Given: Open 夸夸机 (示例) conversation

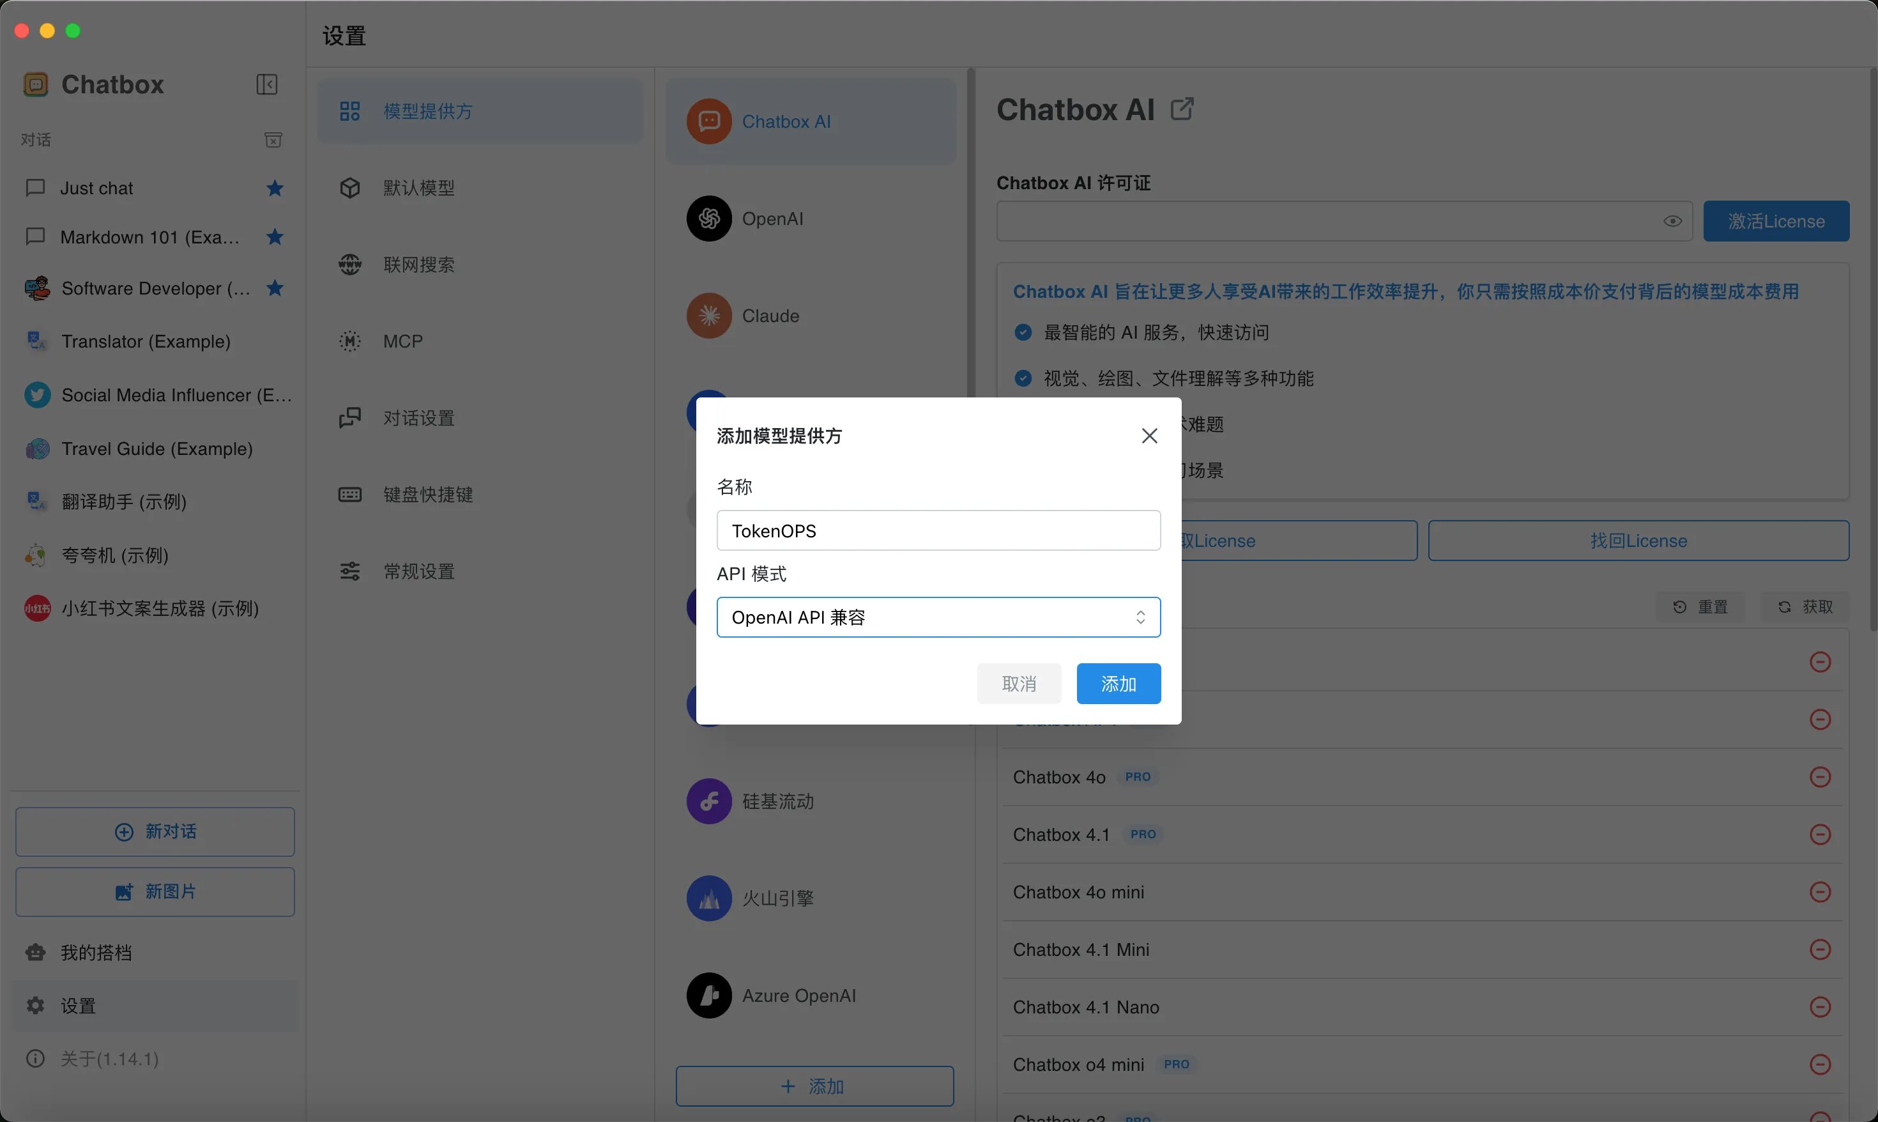Looking at the screenshot, I should pyautogui.click(x=154, y=555).
